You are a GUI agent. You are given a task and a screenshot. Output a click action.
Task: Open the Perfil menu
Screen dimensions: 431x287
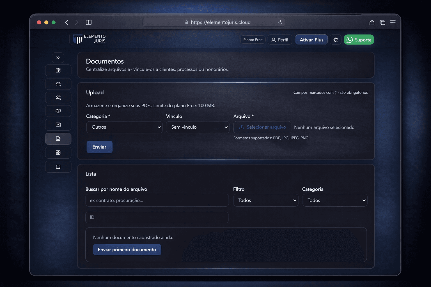279,40
